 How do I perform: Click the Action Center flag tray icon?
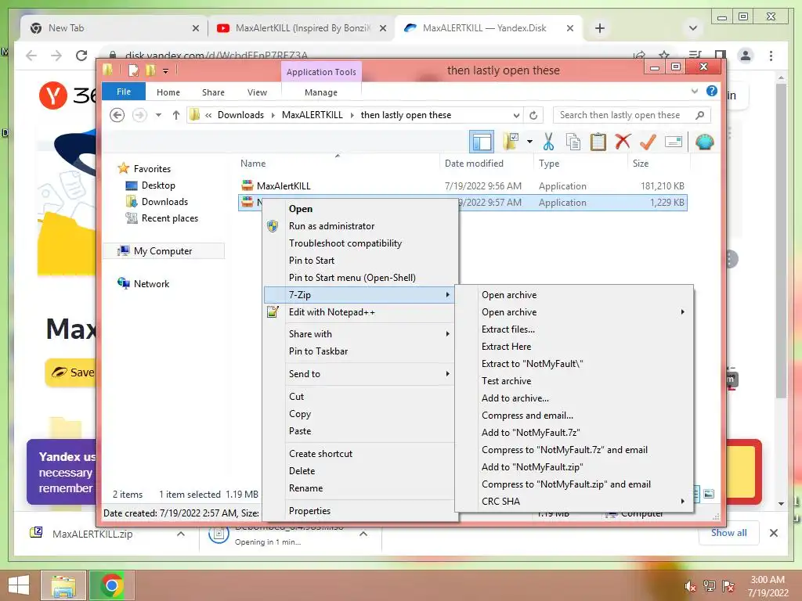point(728,586)
